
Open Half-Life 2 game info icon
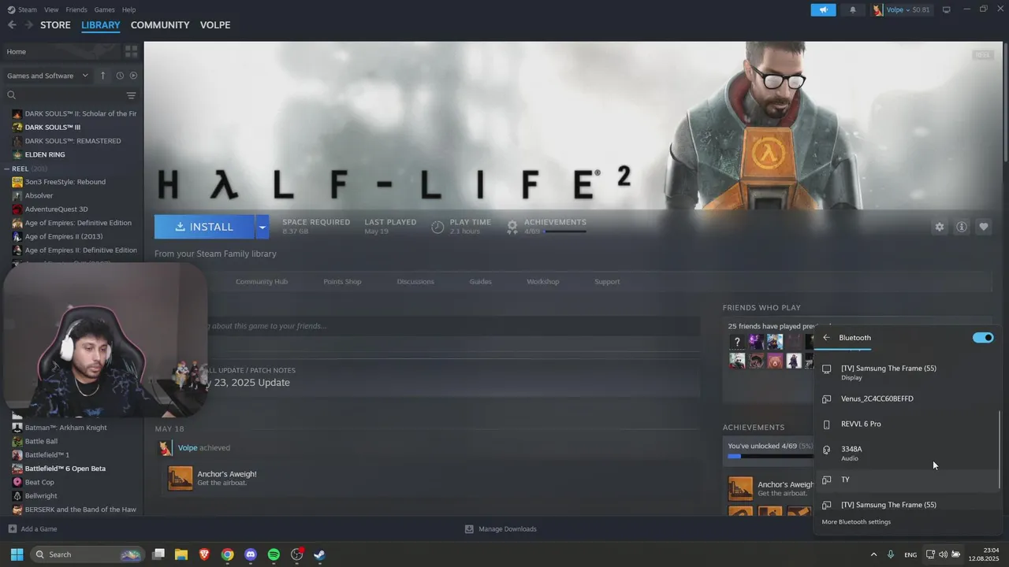[961, 227]
